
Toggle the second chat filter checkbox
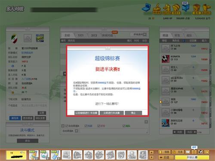point(86,126)
